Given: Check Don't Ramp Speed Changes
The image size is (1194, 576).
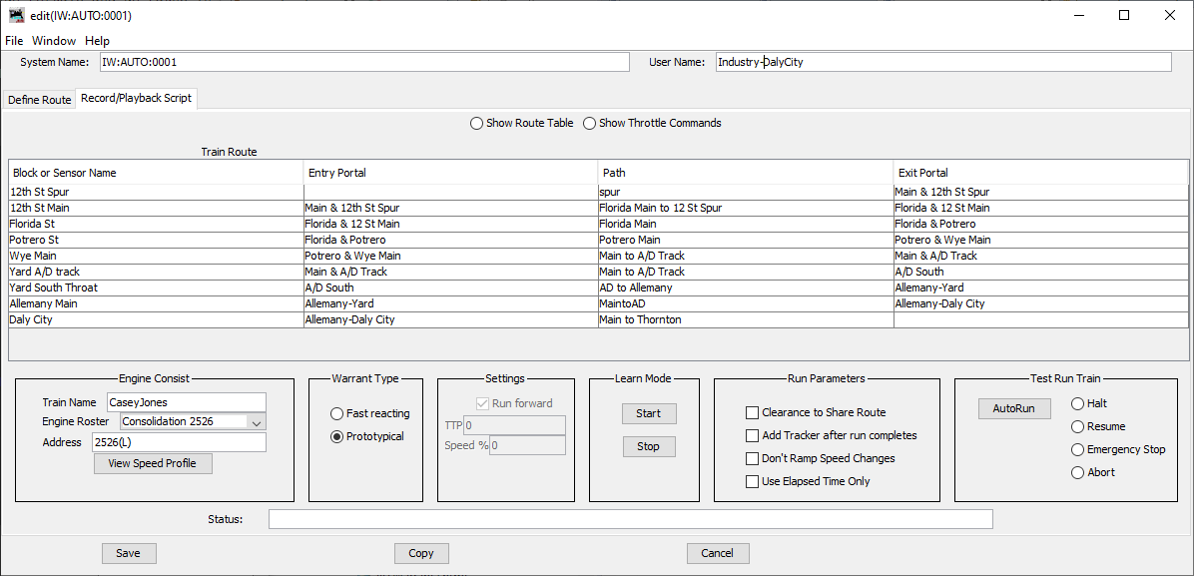Looking at the screenshot, I should click(x=753, y=458).
